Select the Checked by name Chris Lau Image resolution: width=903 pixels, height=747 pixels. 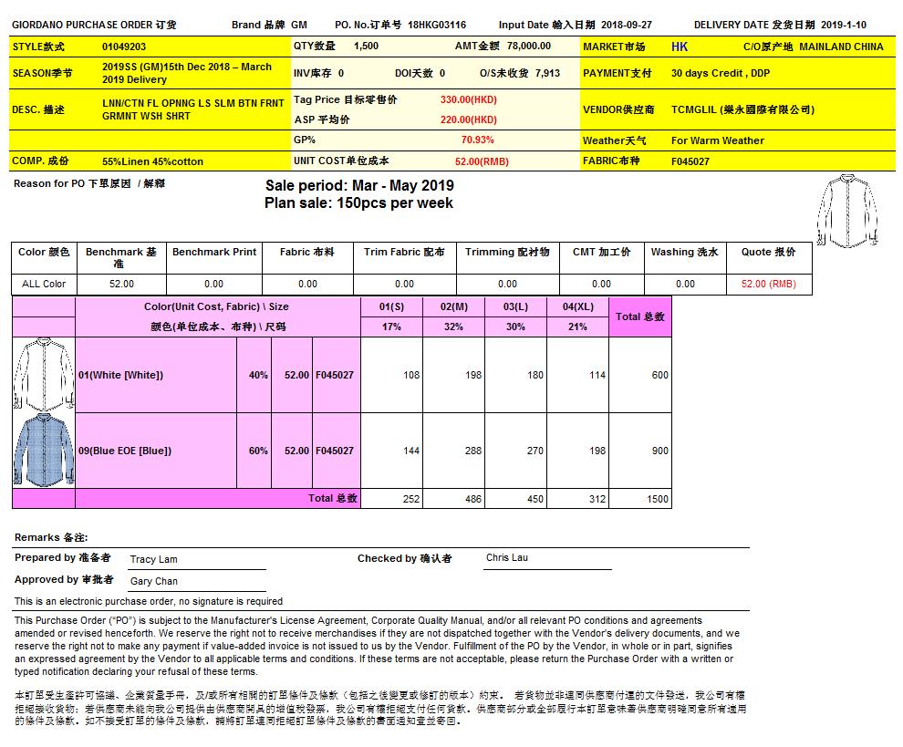[x=506, y=557]
